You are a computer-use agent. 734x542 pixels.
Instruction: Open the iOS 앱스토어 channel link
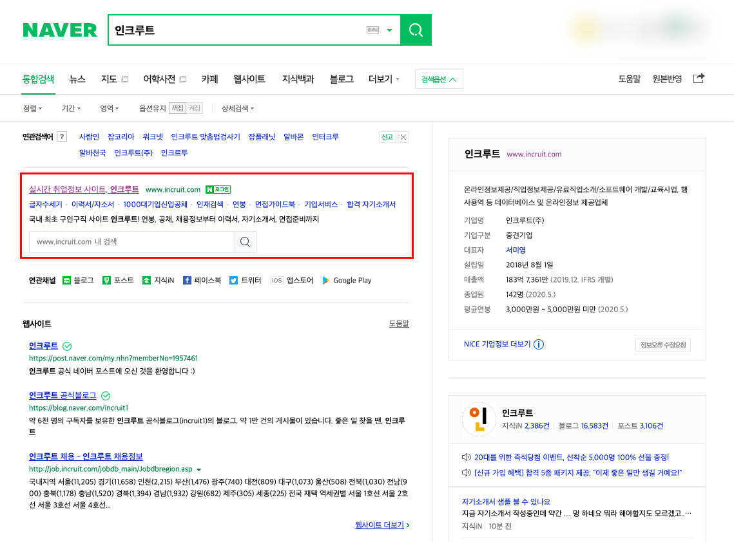click(x=292, y=280)
